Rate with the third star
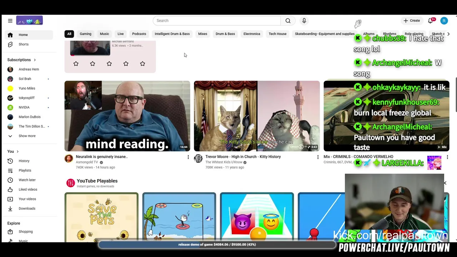 (109, 64)
